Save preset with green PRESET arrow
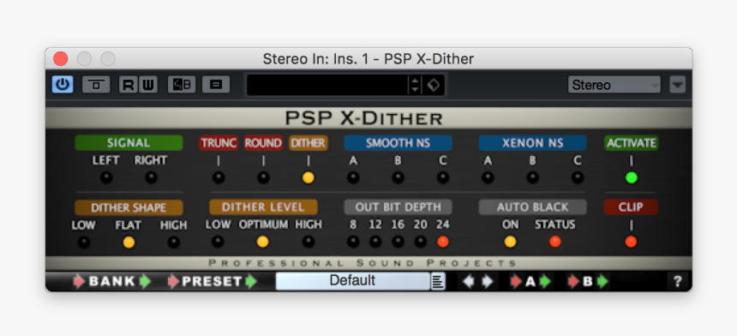 [x=252, y=281]
